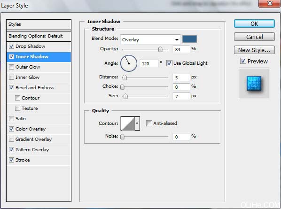Close the Layer Style dialog
This screenshot has width=281, height=209.
pos(270,3)
